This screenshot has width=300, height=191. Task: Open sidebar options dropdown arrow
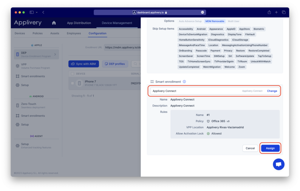(37, 12)
